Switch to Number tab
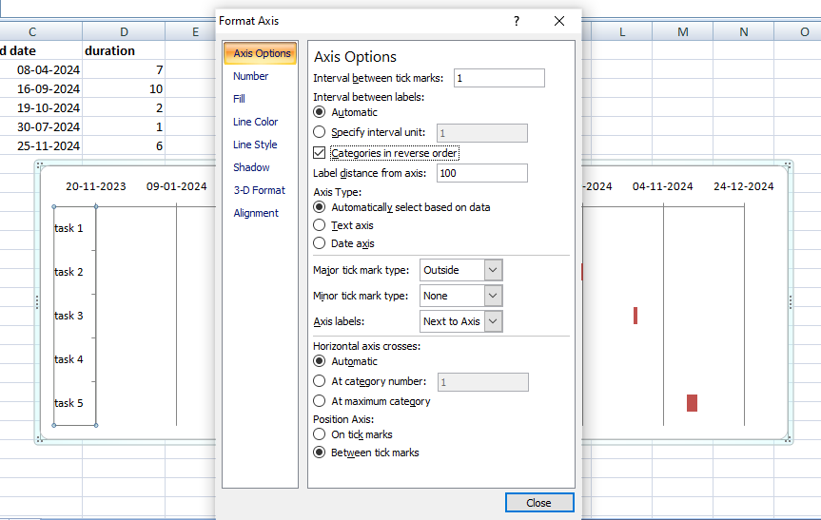Viewport: 821px width, 520px height. coord(251,76)
